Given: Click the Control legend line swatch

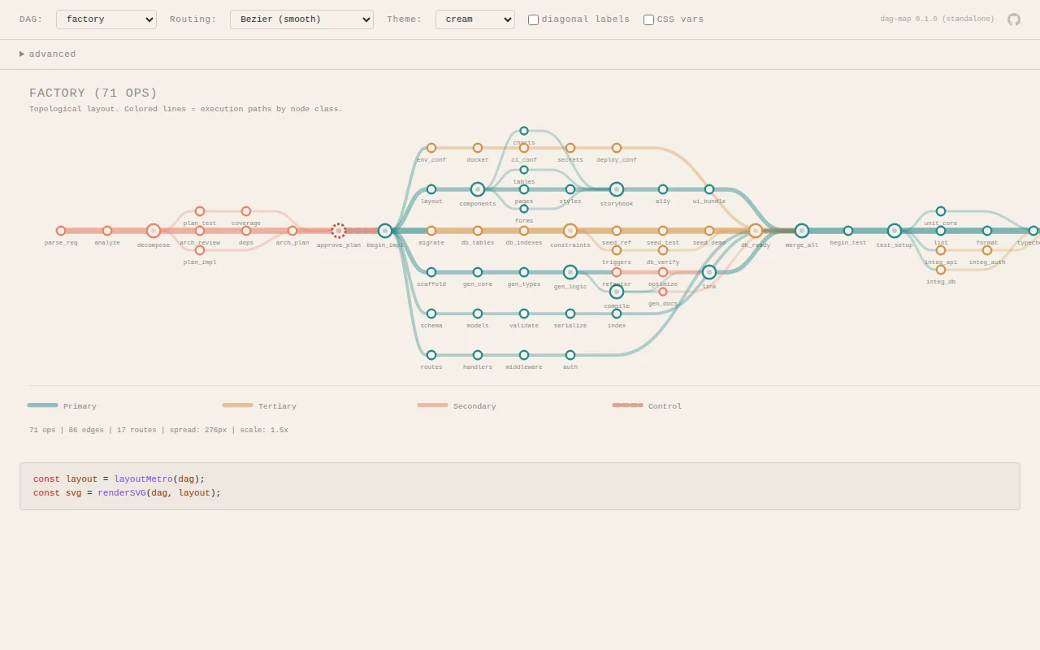Looking at the screenshot, I should (628, 405).
